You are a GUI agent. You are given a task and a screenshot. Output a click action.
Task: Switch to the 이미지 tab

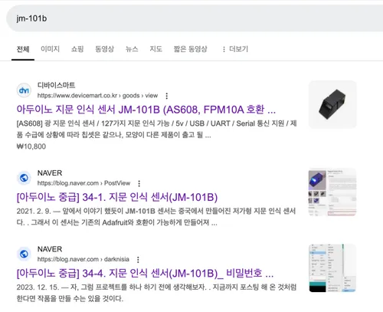point(51,49)
